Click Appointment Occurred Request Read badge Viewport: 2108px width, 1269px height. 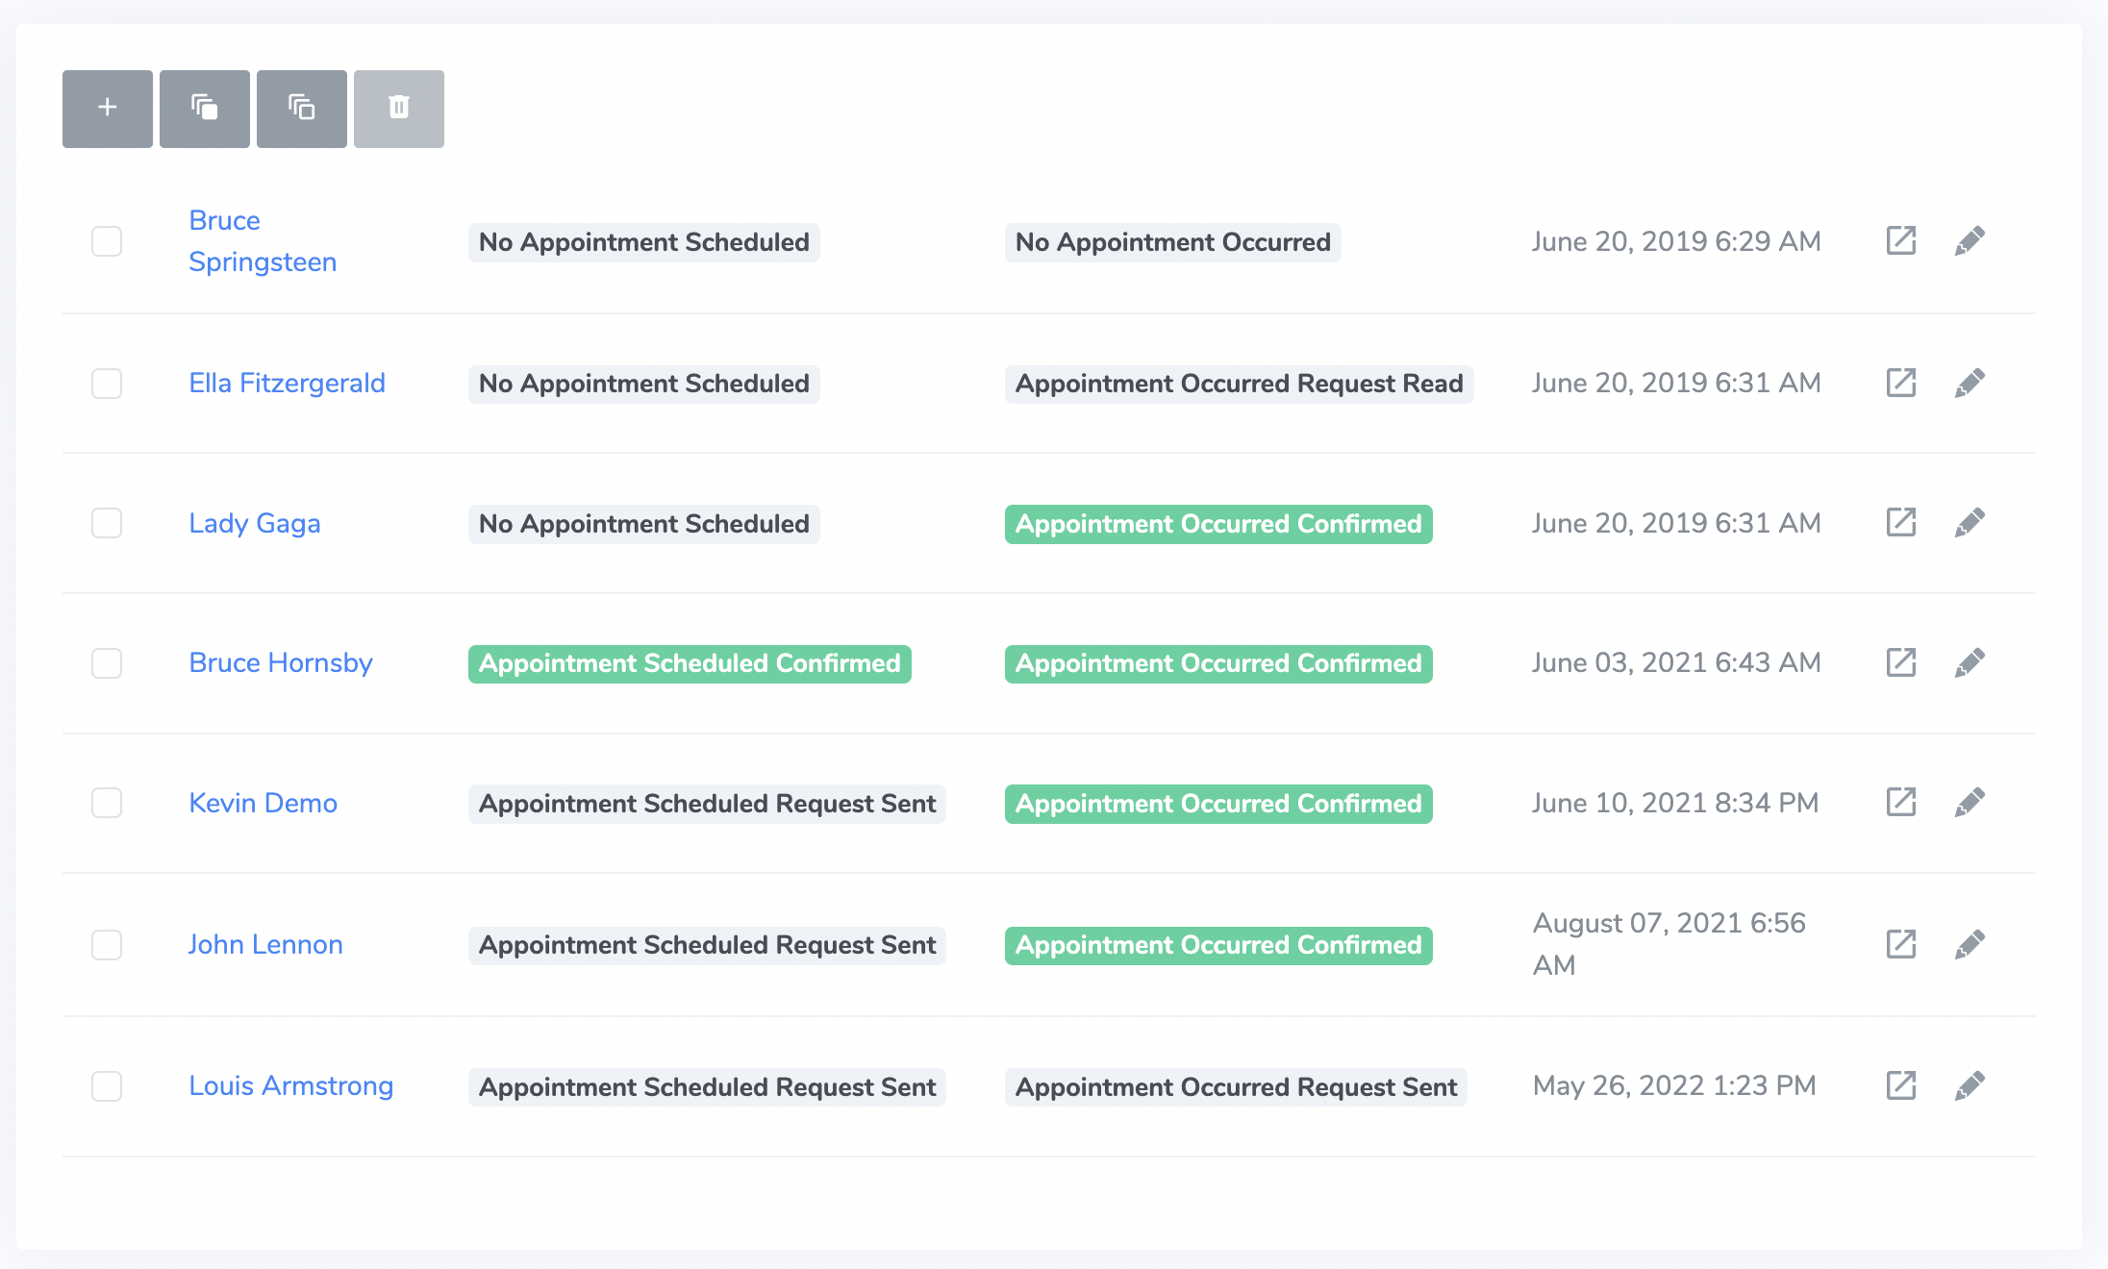point(1239,384)
